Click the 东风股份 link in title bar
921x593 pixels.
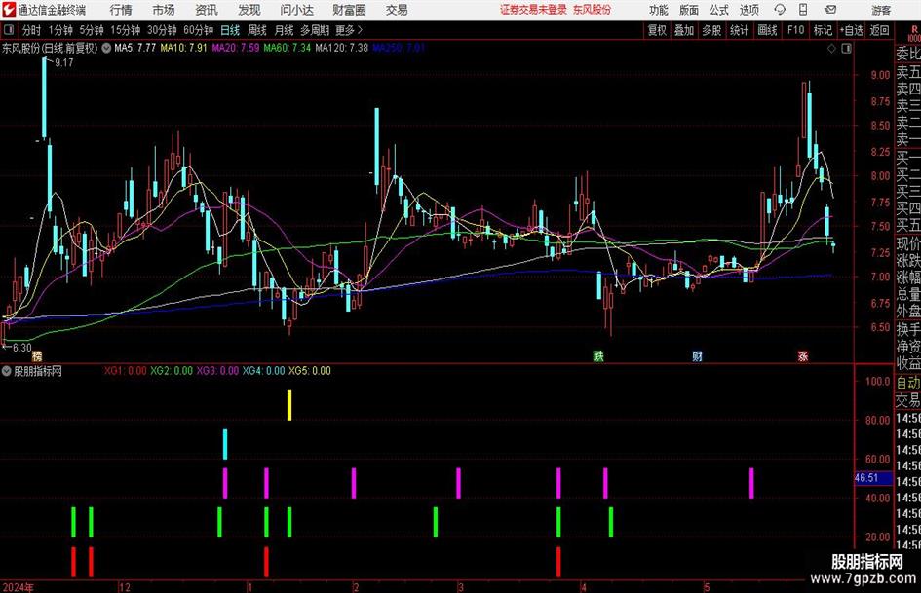pos(593,10)
